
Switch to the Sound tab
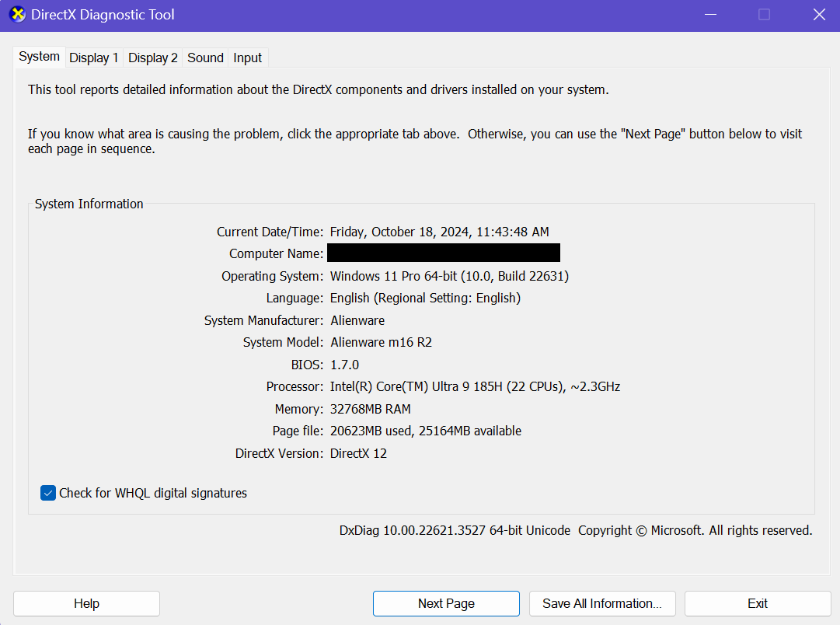(x=205, y=58)
